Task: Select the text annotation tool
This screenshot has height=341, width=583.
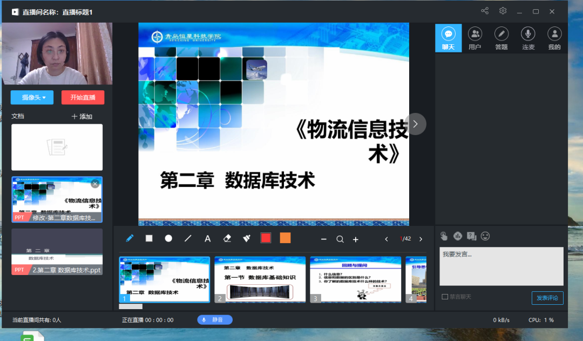Action: [207, 238]
